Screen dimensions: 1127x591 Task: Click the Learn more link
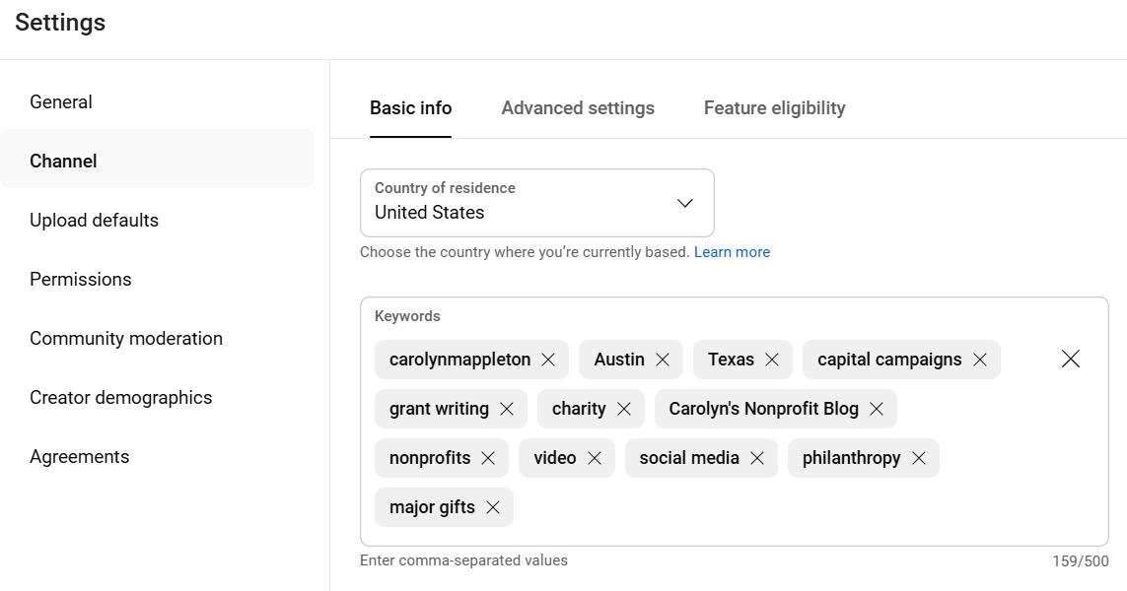coord(732,252)
